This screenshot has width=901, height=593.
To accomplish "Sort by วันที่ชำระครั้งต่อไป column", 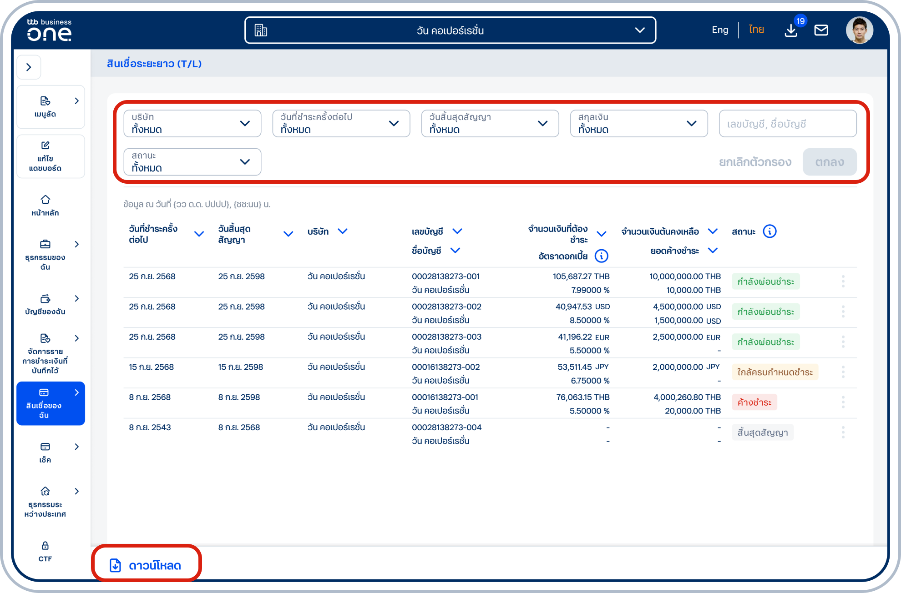I will click(x=199, y=234).
